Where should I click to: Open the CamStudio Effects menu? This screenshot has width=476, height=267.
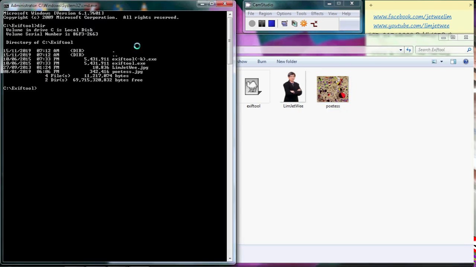[317, 14]
